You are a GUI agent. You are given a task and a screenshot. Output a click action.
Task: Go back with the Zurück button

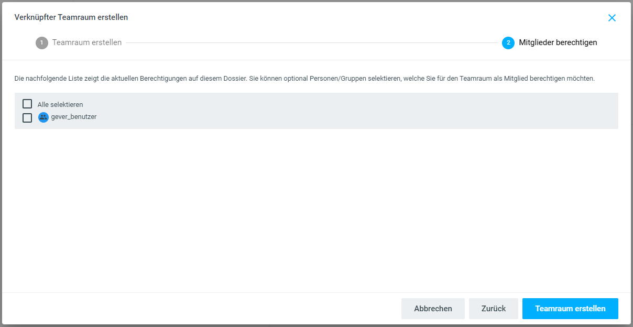pos(494,309)
